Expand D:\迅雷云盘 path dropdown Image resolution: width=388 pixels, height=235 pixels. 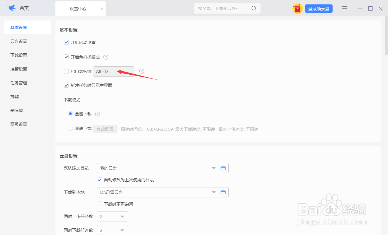coord(214,192)
